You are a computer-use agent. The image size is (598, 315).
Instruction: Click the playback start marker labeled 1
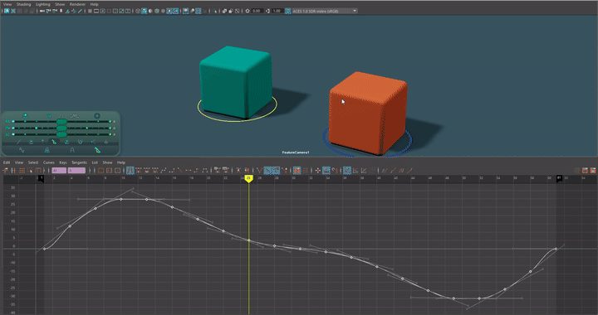[42, 178]
